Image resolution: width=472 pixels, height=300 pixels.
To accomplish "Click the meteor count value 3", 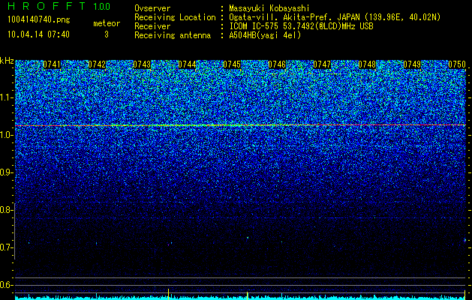I will click(x=107, y=34).
